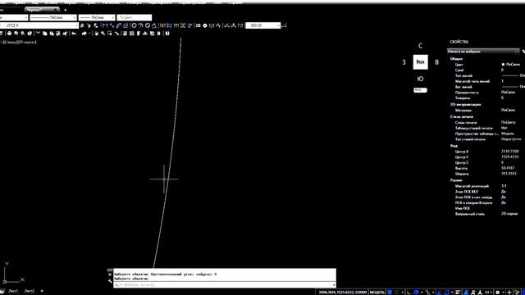Open the redo history dropdown arrow

coord(89,34)
